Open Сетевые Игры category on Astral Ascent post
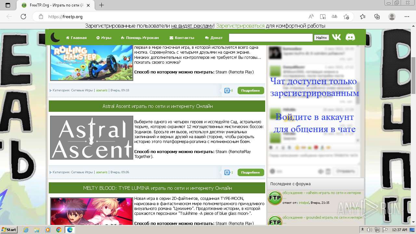 coord(82,172)
